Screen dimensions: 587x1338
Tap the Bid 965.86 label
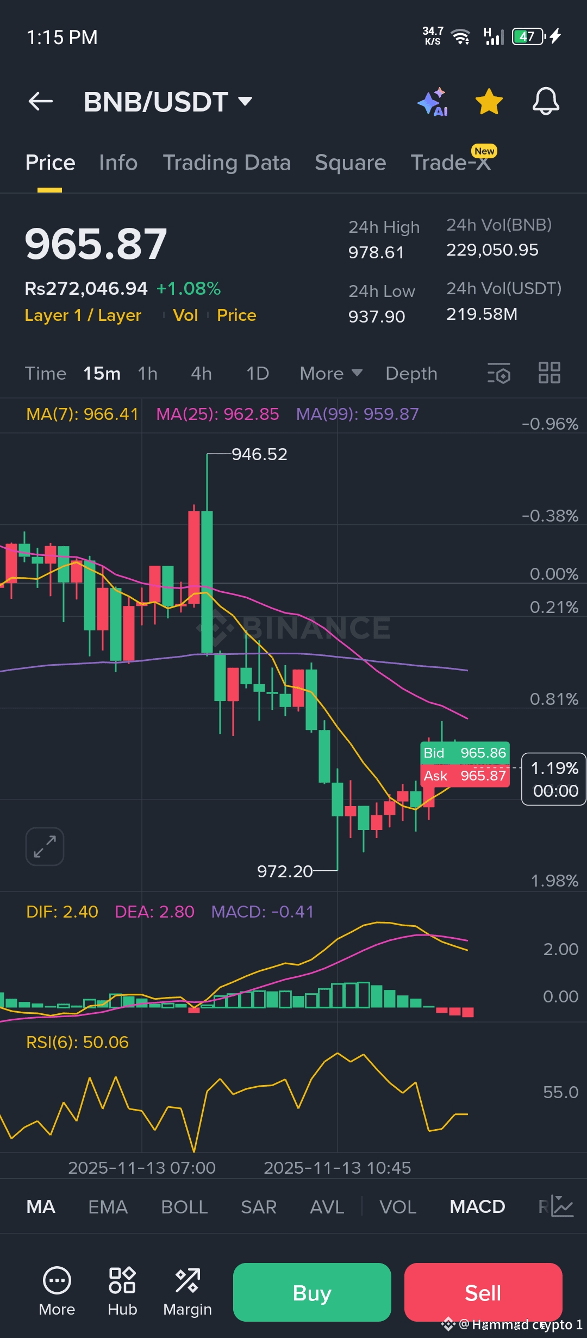(x=465, y=753)
